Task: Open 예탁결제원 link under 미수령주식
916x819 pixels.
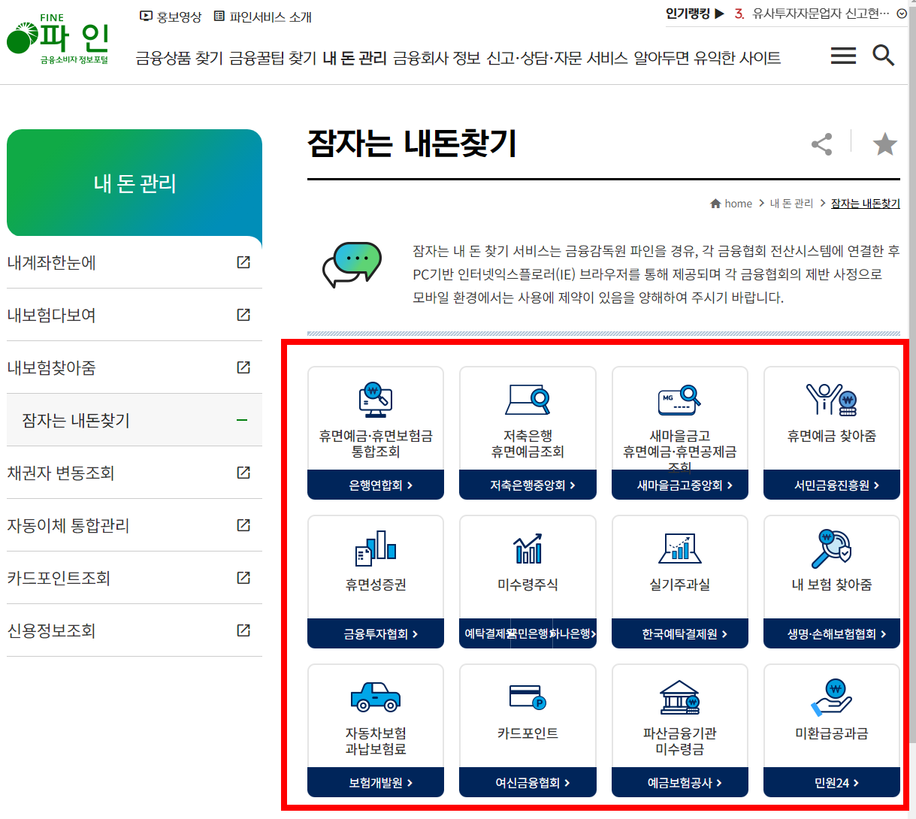Action: point(485,634)
